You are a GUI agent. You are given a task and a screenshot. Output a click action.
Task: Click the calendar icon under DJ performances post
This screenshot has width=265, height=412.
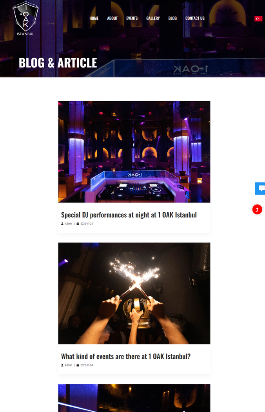click(78, 224)
